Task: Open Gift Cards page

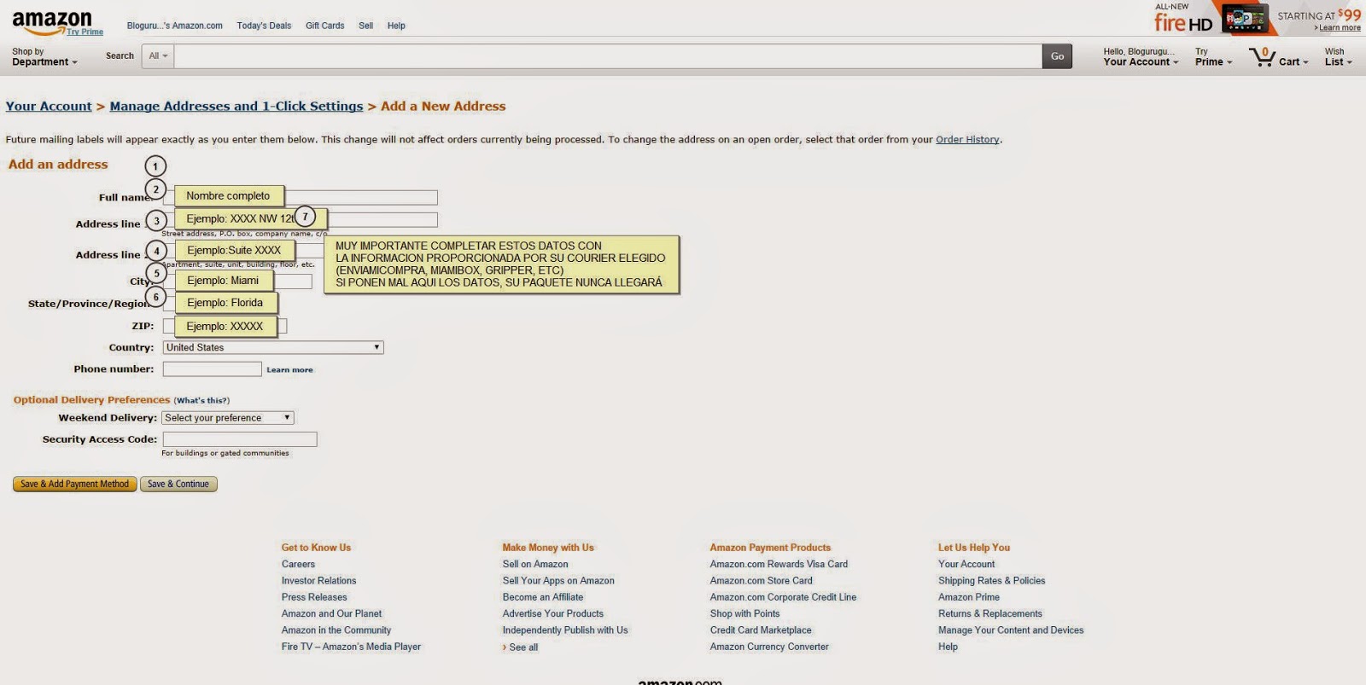Action: [324, 26]
